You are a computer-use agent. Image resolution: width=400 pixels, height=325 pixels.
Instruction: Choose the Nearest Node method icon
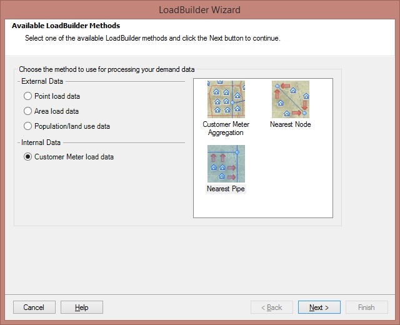[290, 99]
